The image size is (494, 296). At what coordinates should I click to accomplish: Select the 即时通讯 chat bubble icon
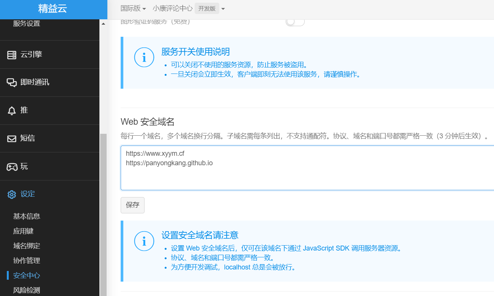tap(11, 82)
